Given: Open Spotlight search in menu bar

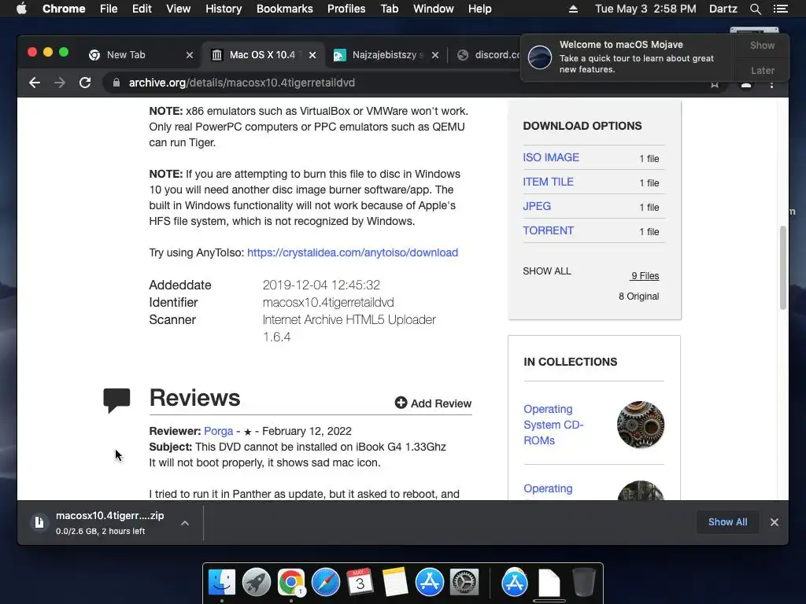Looking at the screenshot, I should point(755,9).
